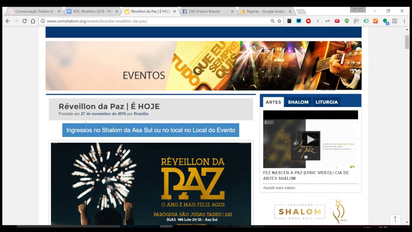Go back to the previous page

point(8,21)
